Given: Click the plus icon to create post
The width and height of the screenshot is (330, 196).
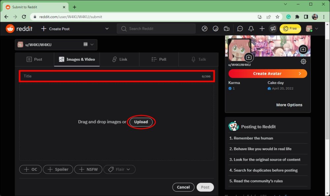Looking at the screenshot, I should click(x=262, y=29).
